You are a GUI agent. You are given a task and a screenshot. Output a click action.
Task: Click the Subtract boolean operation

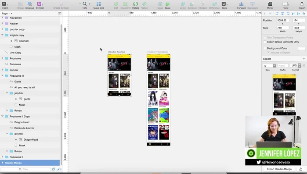(x=192, y=5)
